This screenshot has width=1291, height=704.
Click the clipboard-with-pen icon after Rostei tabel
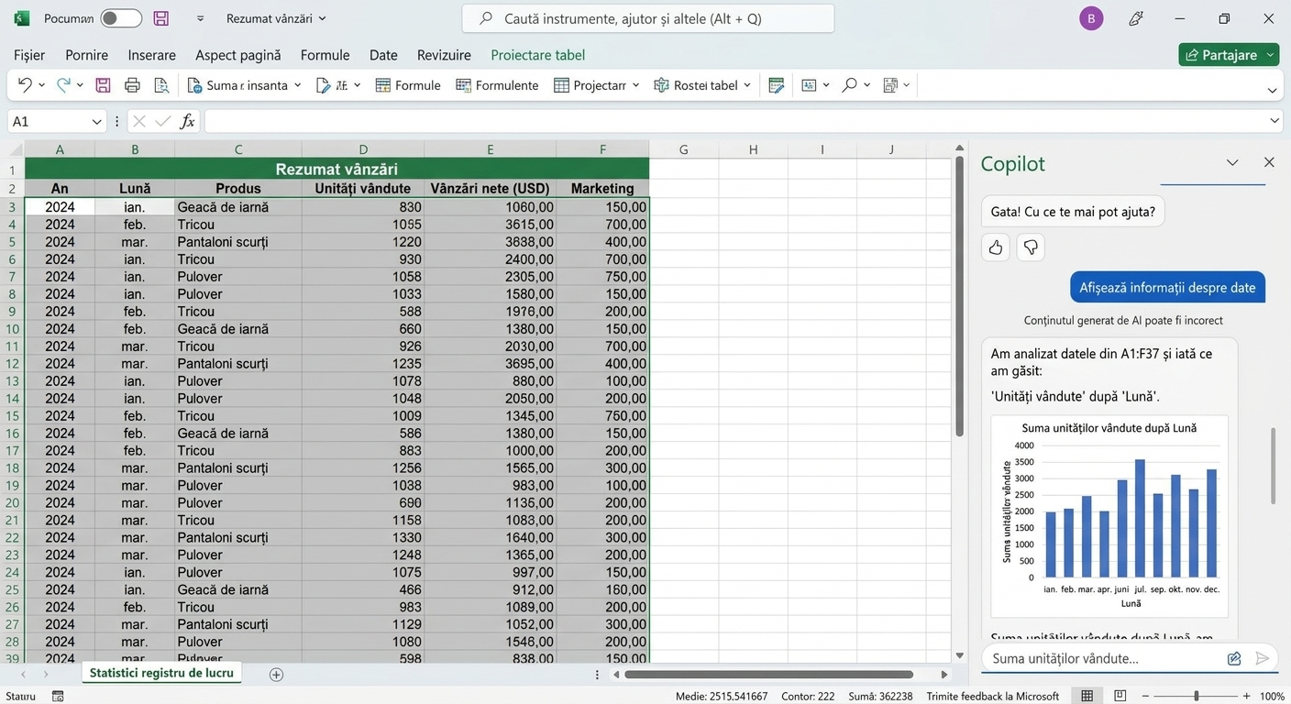pyautogui.click(x=777, y=85)
